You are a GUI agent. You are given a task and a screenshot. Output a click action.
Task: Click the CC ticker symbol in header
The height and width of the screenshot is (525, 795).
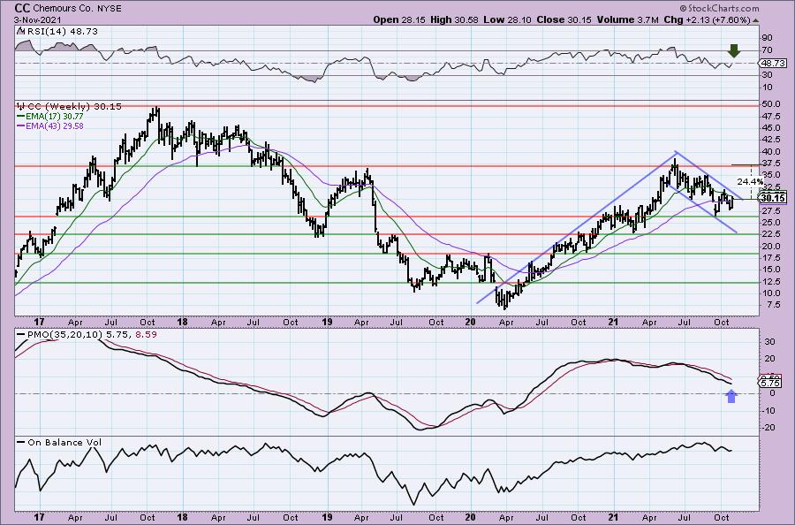coord(22,8)
